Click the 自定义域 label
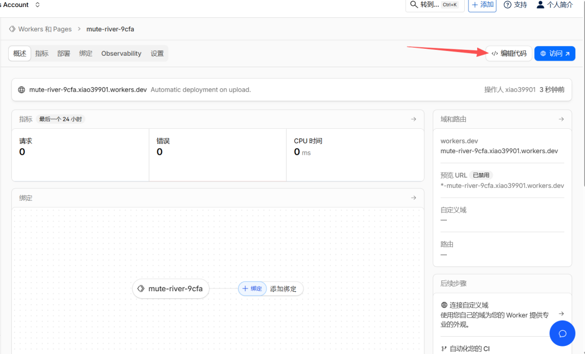The height and width of the screenshot is (354, 585). pyautogui.click(x=453, y=210)
